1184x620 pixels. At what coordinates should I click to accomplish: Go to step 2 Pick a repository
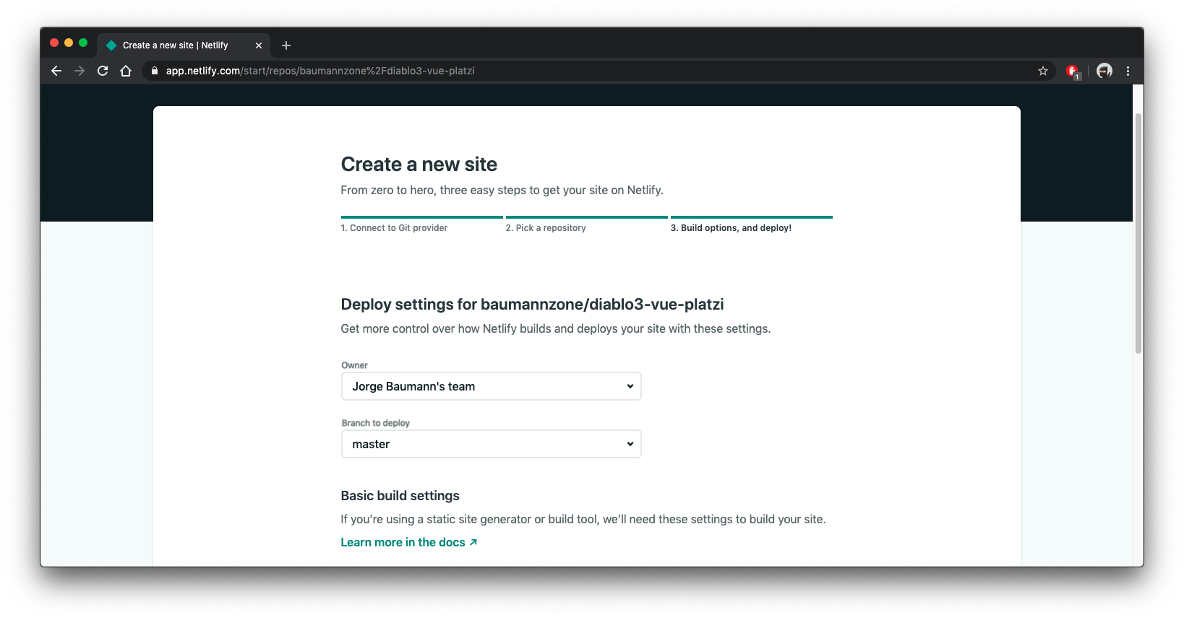546,228
